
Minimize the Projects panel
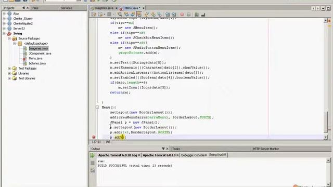23,8
